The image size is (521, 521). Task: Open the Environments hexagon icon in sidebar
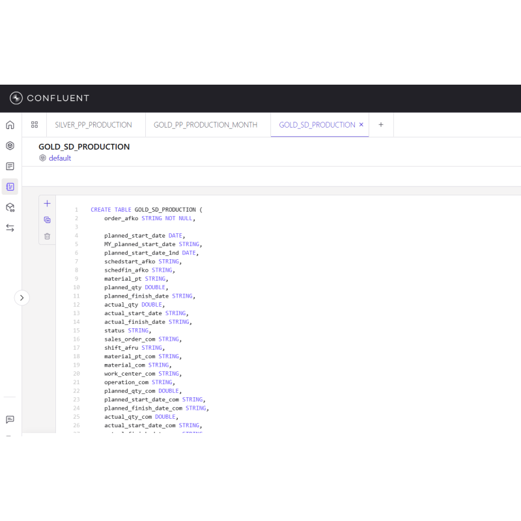coord(10,145)
